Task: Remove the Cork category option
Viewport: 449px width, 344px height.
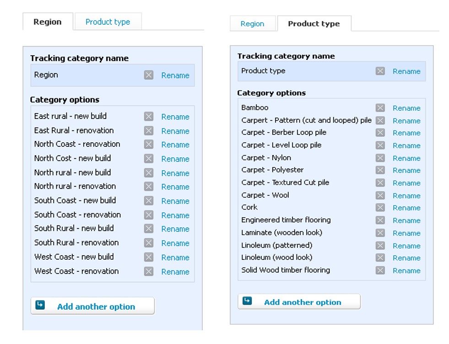Action: tap(380, 208)
